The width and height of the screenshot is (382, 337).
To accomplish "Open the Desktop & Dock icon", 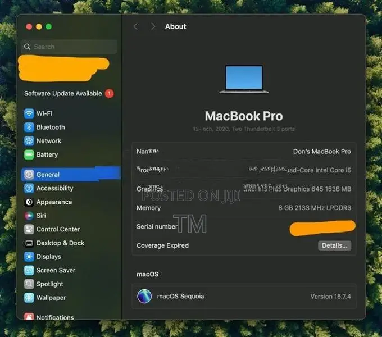I will point(29,243).
